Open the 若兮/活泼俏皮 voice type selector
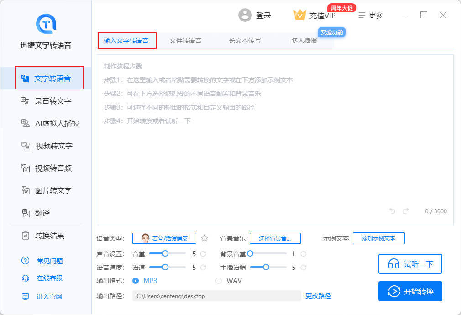This screenshot has width=461, height=315. click(164, 238)
